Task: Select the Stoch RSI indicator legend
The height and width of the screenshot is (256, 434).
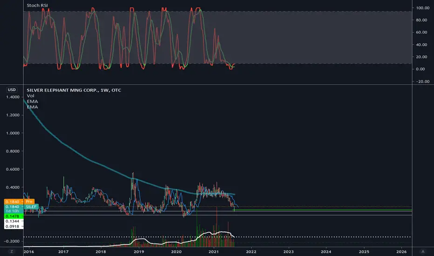Action: 37,5
